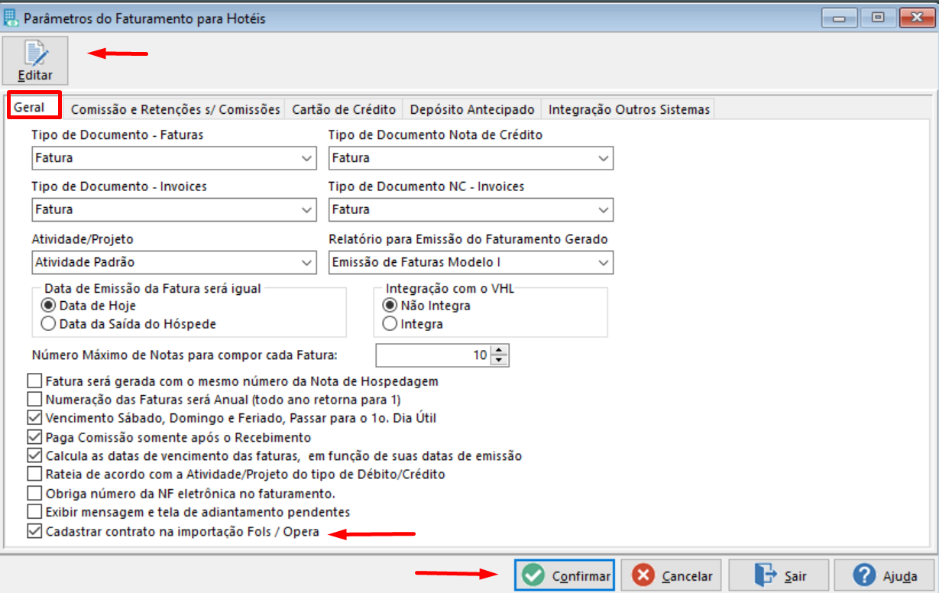Screen dimensions: 939x593
Task: Uncheck 'Paga Comissão somente após o Recebimento'
Action: [34, 436]
